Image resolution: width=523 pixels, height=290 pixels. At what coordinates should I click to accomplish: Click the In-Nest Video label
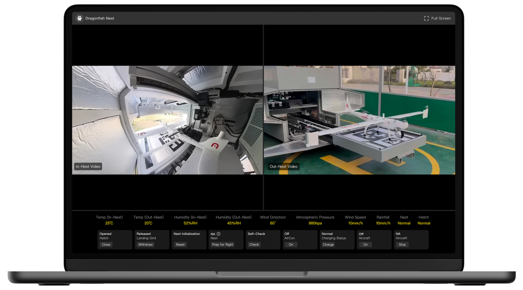coord(88,166)
